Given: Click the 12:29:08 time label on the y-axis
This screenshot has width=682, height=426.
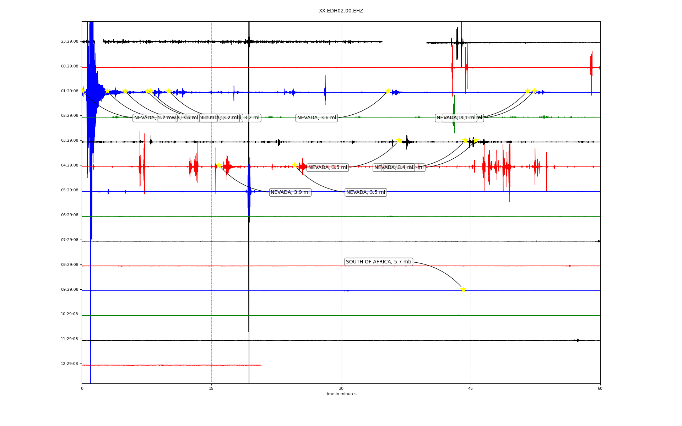Looking at the screenshot, I should [70, 364].
